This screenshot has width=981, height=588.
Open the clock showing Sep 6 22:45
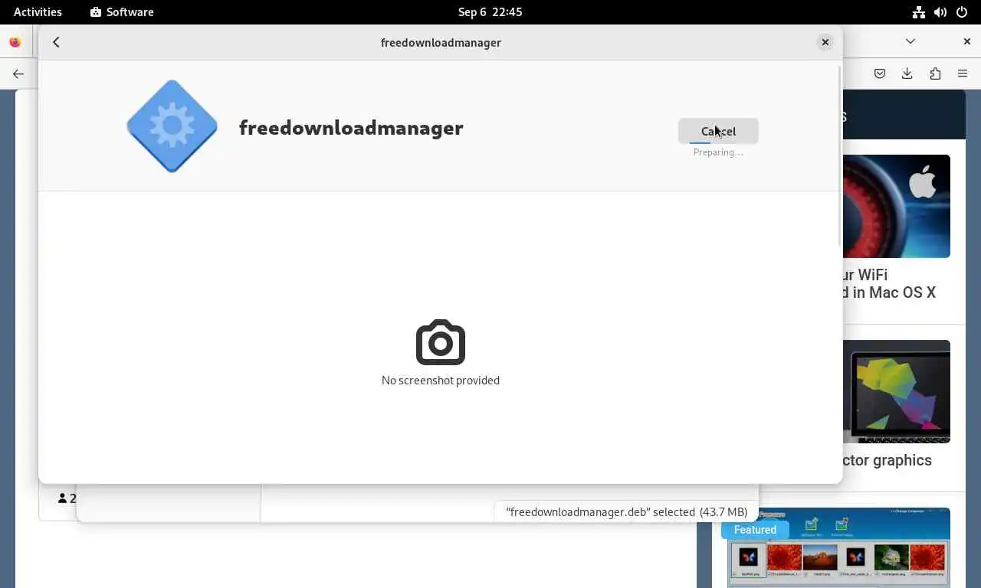490,11
